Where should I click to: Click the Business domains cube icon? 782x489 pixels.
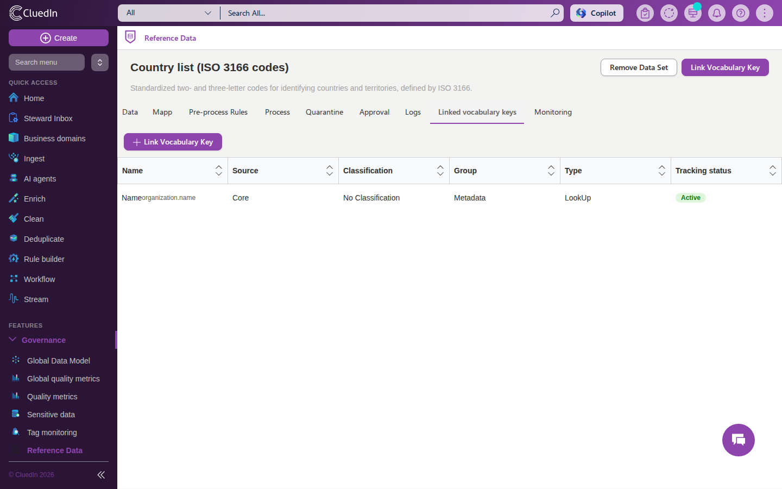14,138
